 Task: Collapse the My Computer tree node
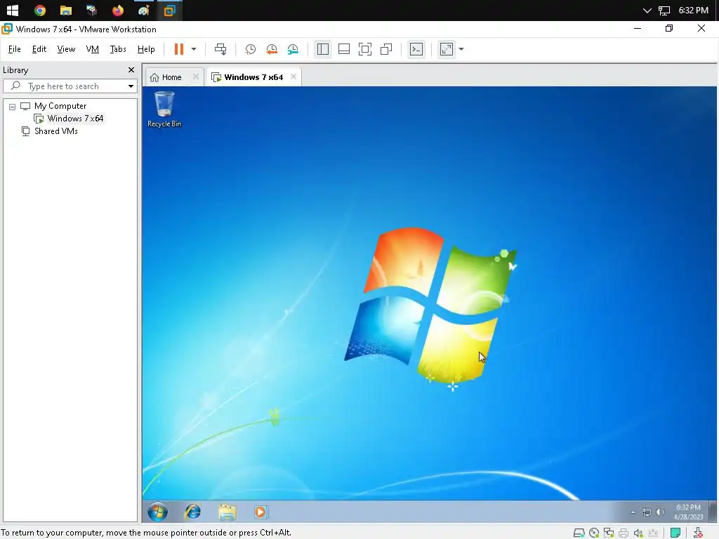pos(13,107)
